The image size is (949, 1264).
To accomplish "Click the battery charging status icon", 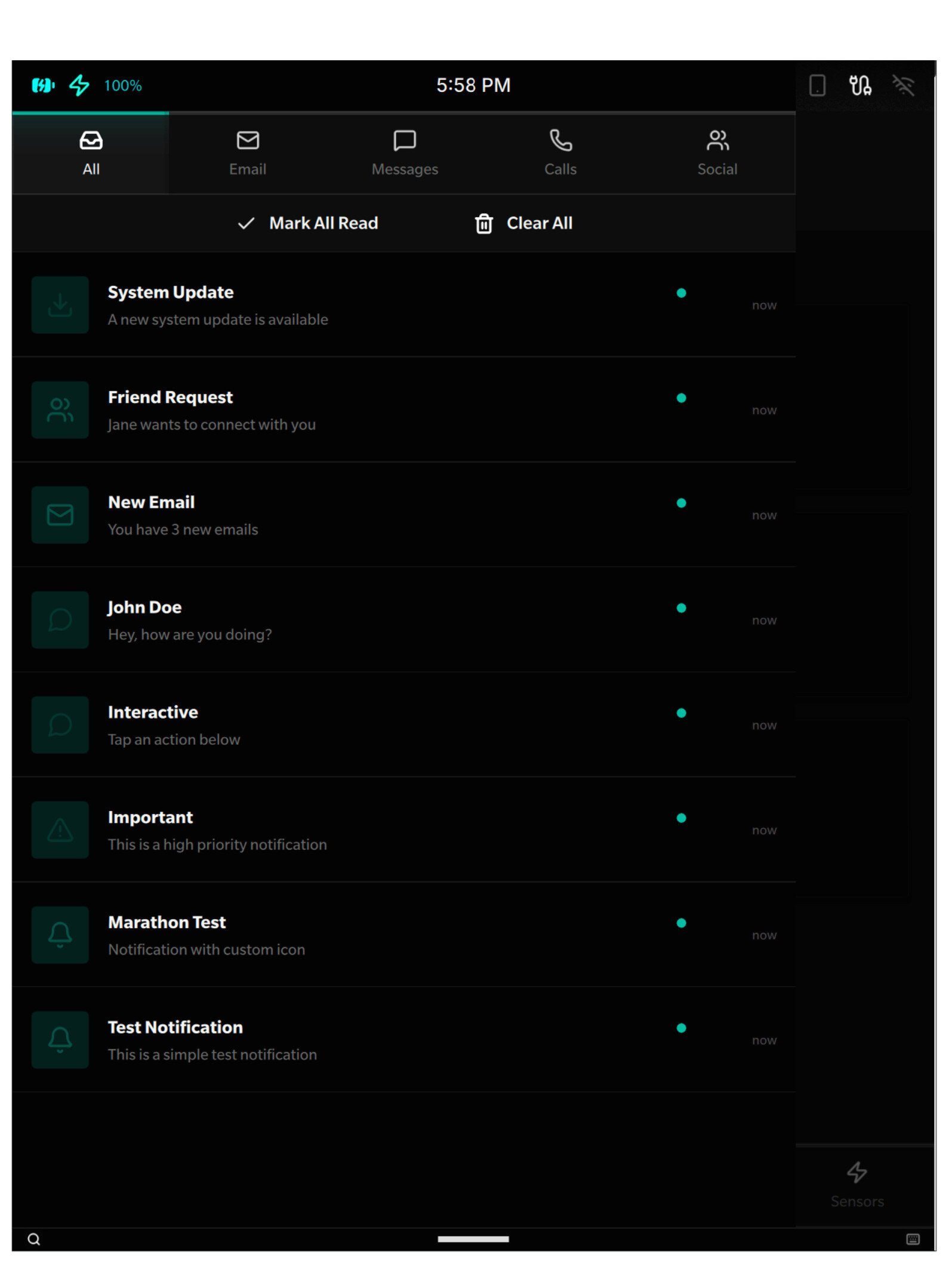I will pyautogui.click(x=43, y=85).
